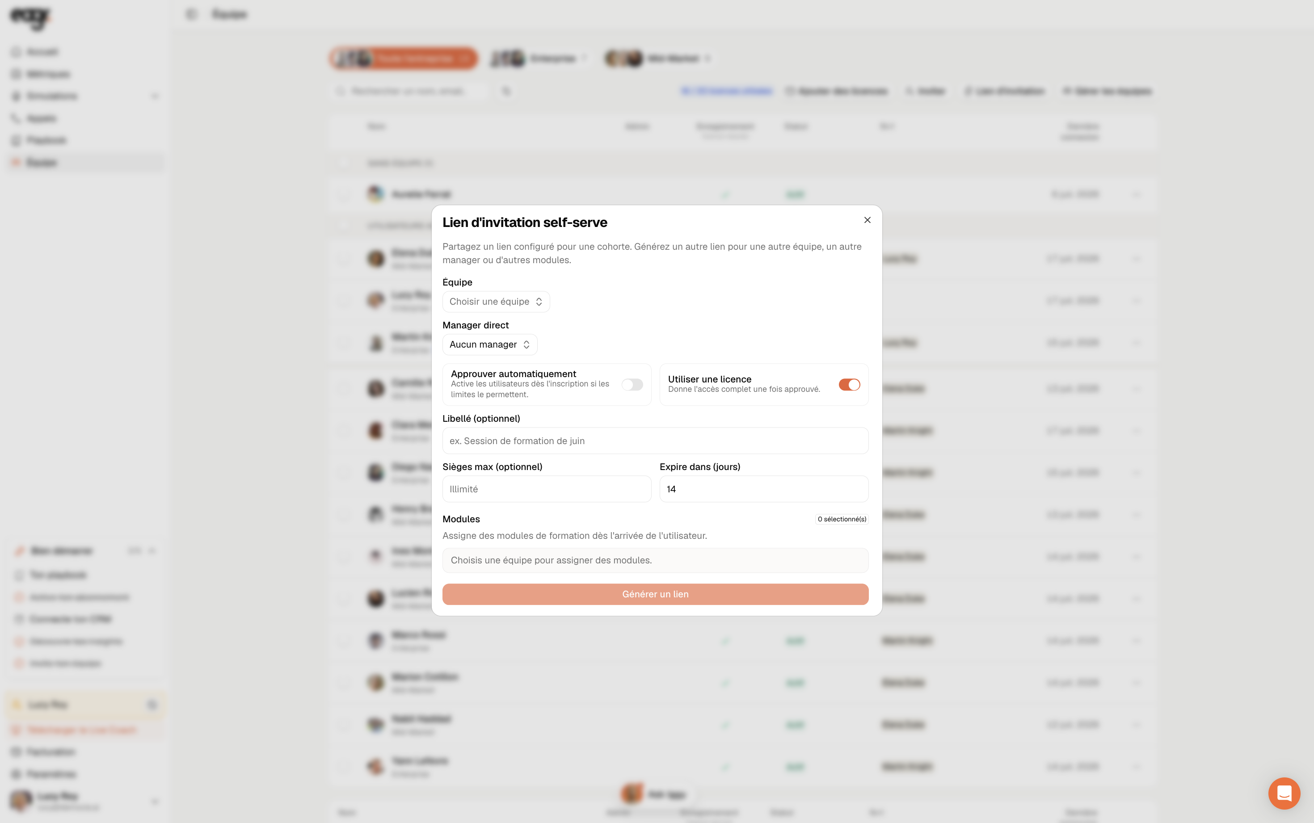The image size is (1314, 823).
Task: Open the 'Choisir une équipe' team dropdown
Action: [x=496, y=302]
